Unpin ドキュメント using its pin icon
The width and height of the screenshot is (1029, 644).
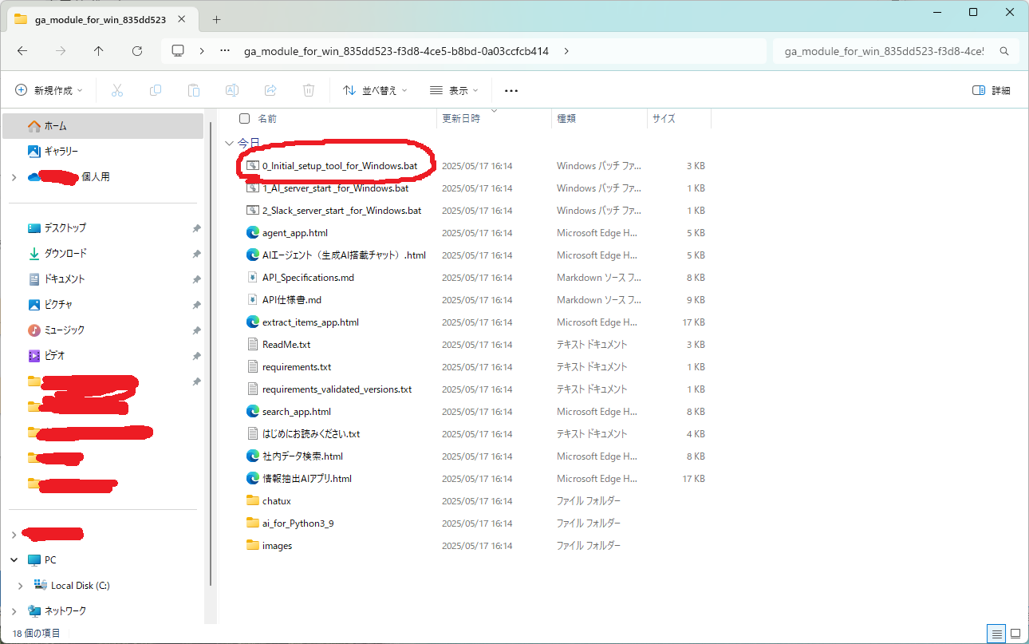pos(196,279)
